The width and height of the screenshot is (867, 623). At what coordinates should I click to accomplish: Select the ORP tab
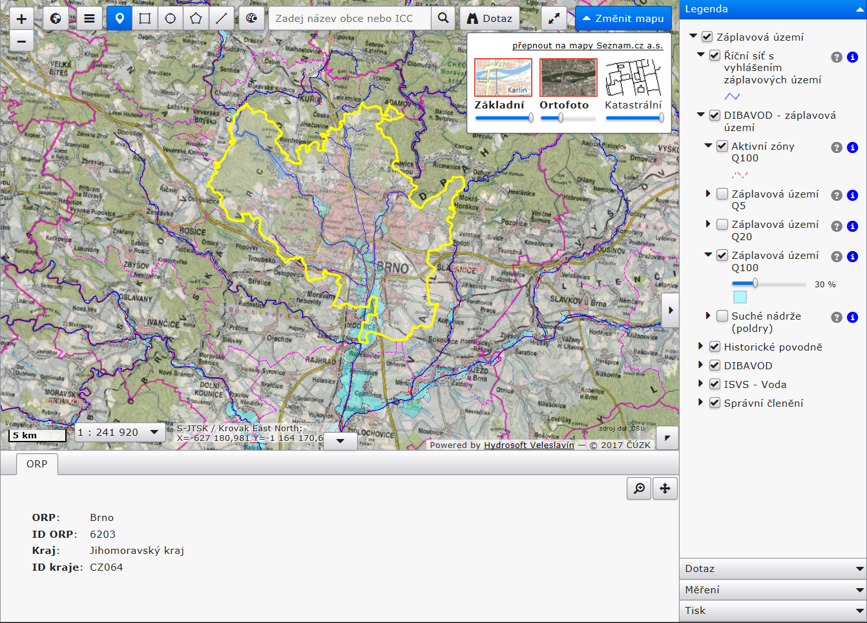click(37, 464)
